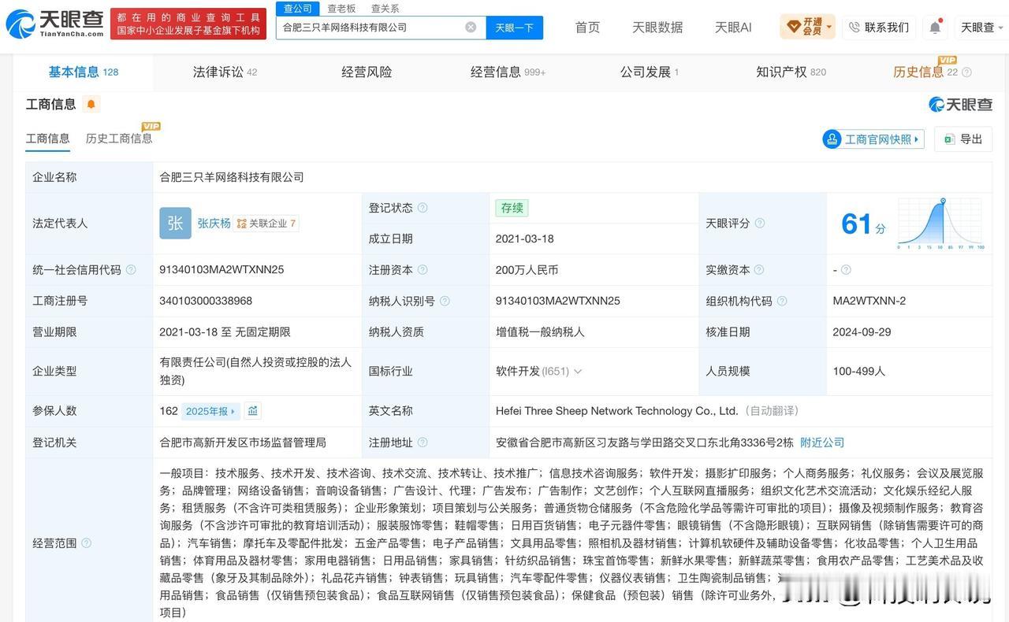Viewport: 1009px width, 622px height.
Task: Open the 经营风险 tab
Action: [x=367, y=72]
